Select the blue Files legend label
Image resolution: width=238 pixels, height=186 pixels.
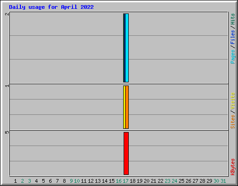(x=233, y=37)
